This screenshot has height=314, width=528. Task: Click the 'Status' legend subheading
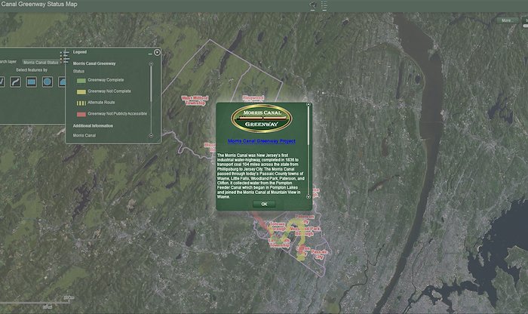tap(78, 71)
